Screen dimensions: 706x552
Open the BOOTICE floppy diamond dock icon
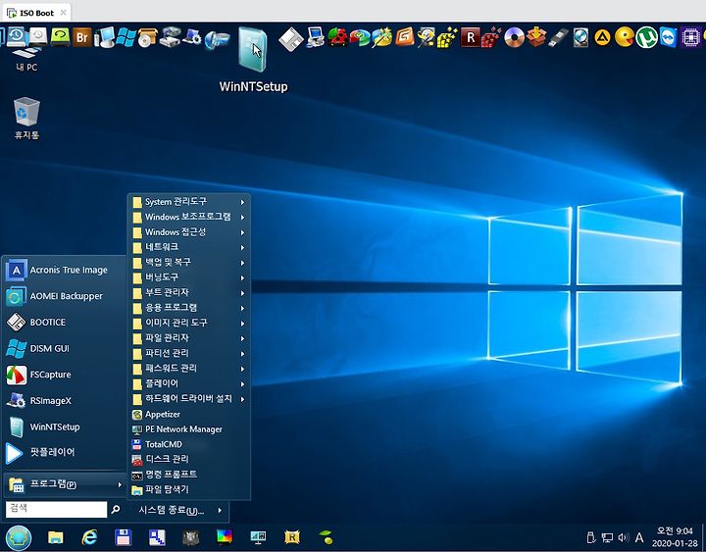point(291,38)
